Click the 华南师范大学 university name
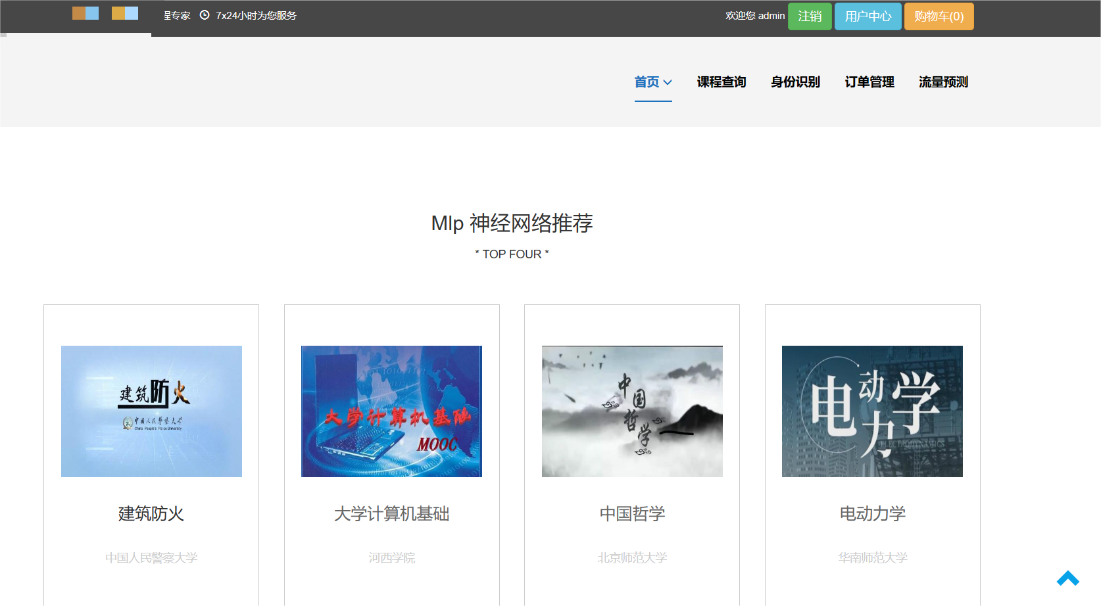Viewport: 1101px width, 606px height. tap(872, 557)
